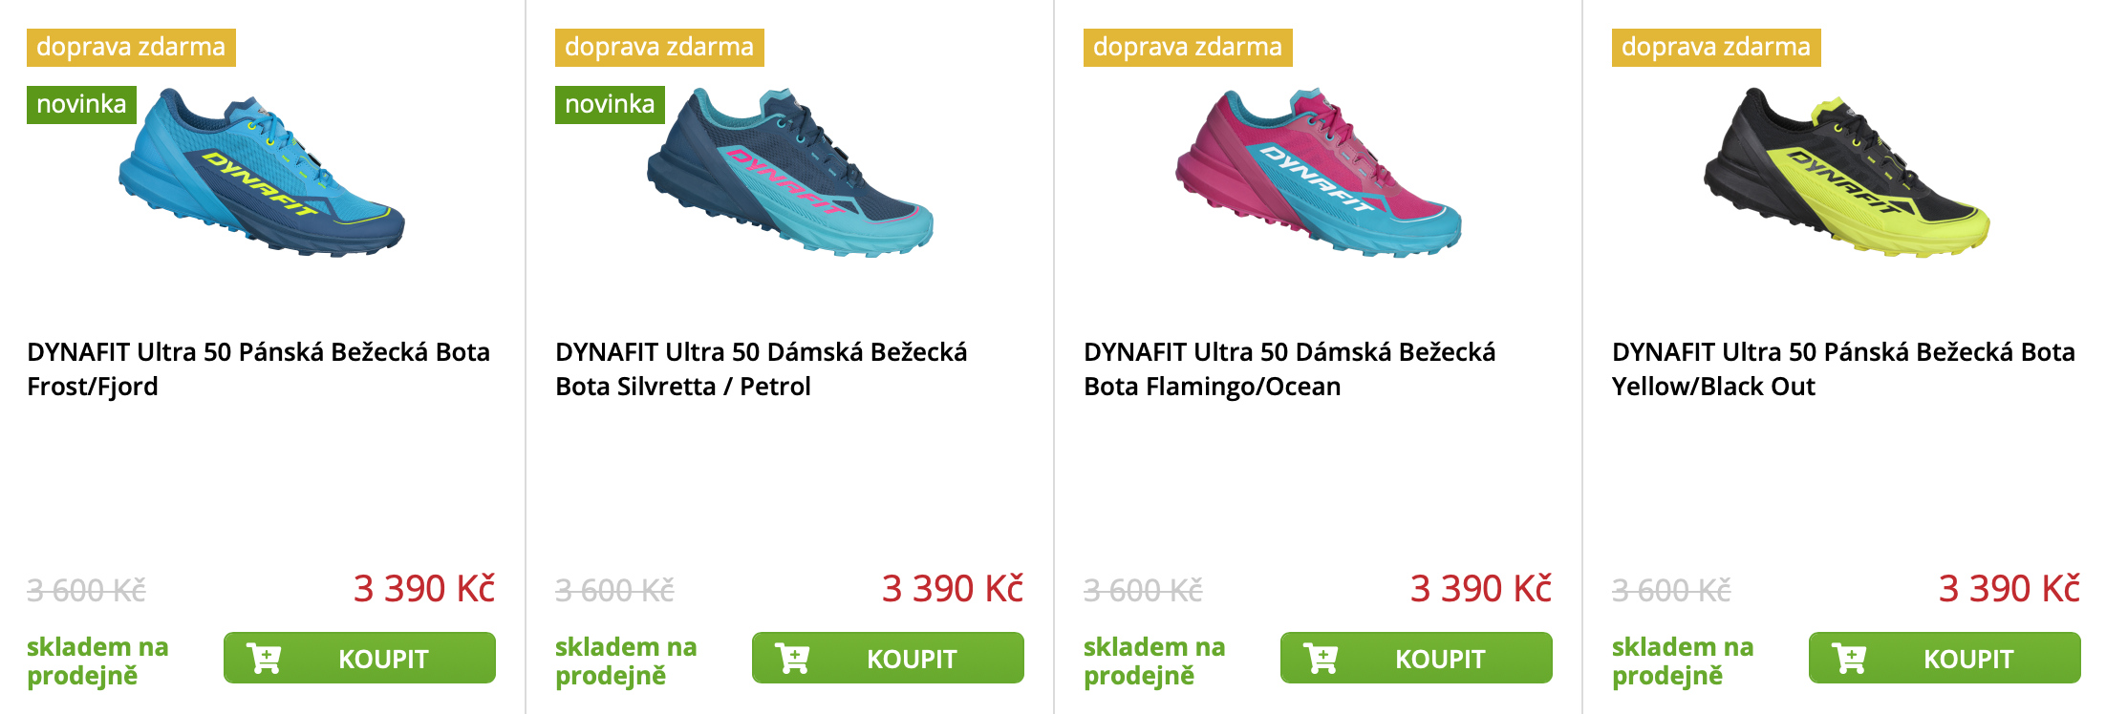This screenshot has height=714, width=2106.
Task: Open the Yellow/Black Out shoe image
Action: 1847,173
